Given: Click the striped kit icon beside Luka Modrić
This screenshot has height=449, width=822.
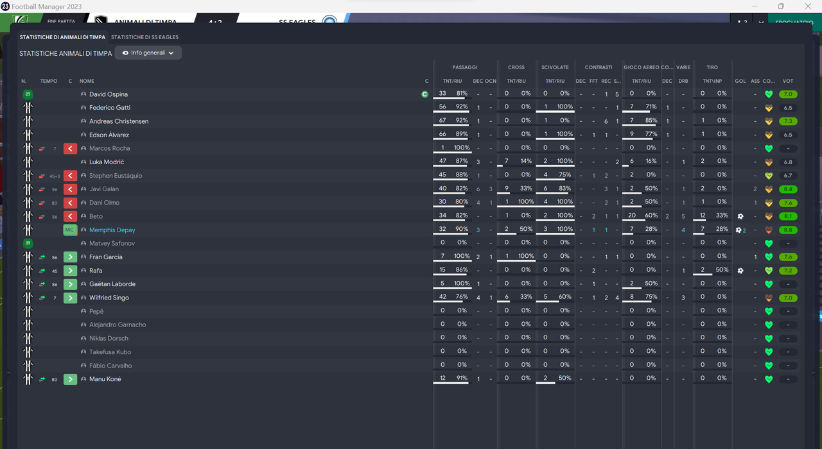Looking at the screenshot, I should (28, 162).
